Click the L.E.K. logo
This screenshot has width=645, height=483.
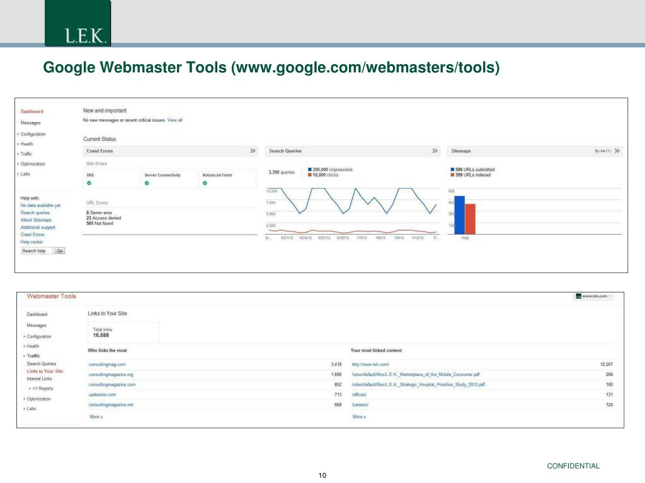pyautogui.click(x=77, y=23)
